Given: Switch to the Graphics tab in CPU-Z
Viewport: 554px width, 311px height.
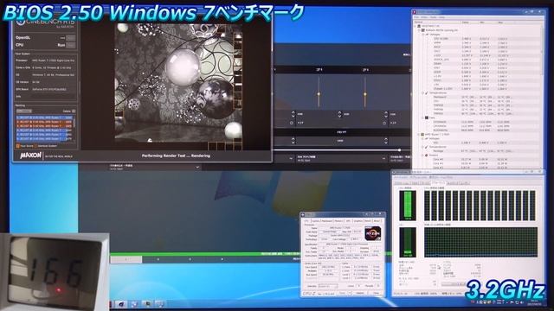Looking at the screenshot, I should pos(358,221).
